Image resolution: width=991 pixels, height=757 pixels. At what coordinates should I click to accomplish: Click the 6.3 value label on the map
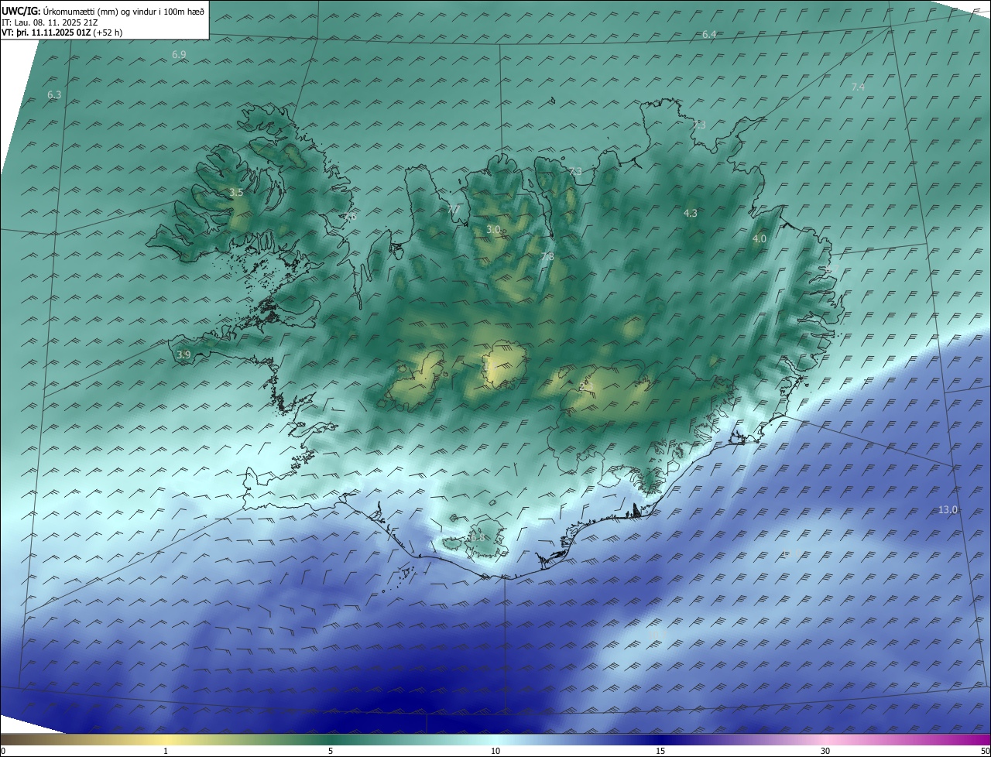54,95
